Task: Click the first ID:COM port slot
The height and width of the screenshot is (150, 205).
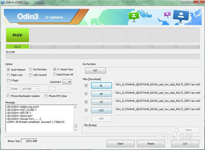Action: tap(18, 57)
